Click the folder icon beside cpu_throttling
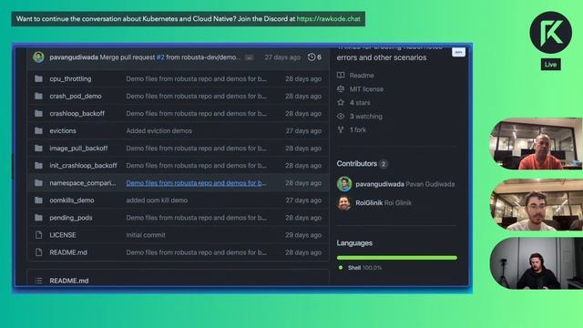Viewport: 583px width, 328px height. click(38, 79)
